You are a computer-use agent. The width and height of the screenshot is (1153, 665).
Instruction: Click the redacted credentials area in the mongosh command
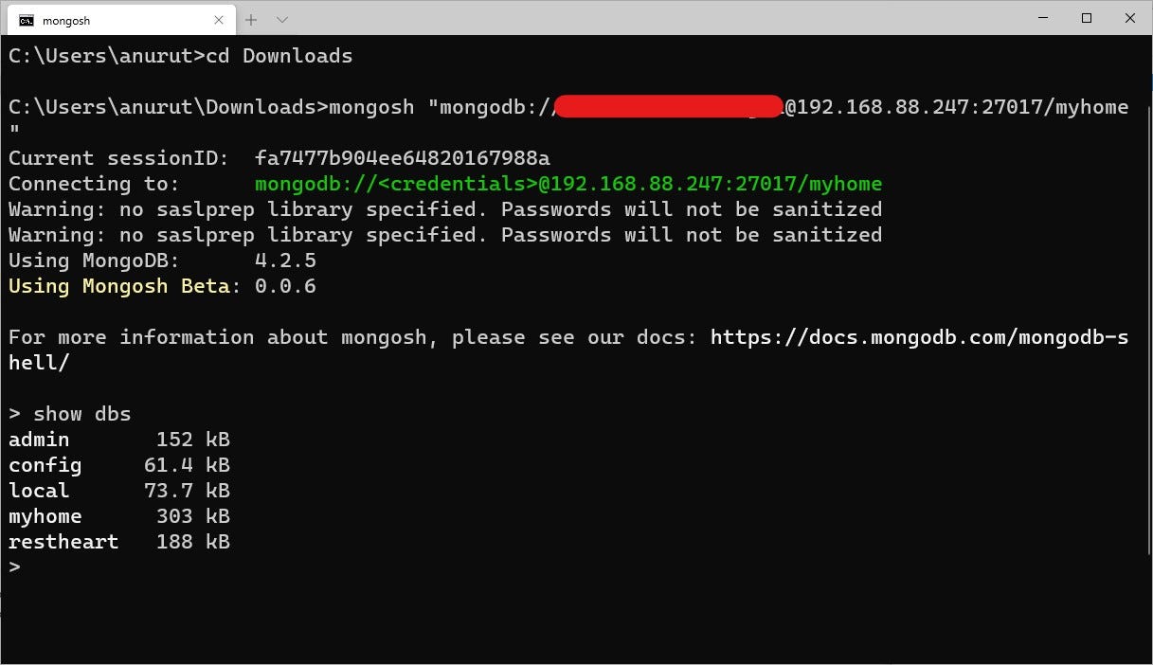666,106
